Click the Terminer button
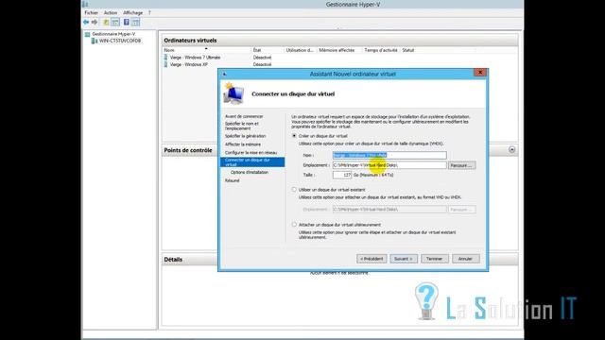The width and height of the screenshot is (605, 340). (435, 259)
